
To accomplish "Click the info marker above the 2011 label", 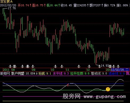I will point(10,66).
